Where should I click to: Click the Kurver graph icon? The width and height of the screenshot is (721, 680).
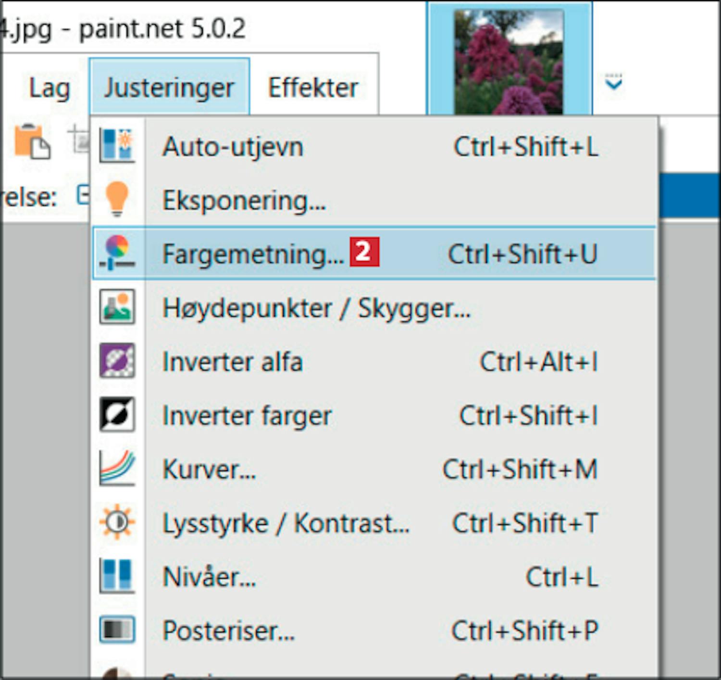[x=117, y=468]
